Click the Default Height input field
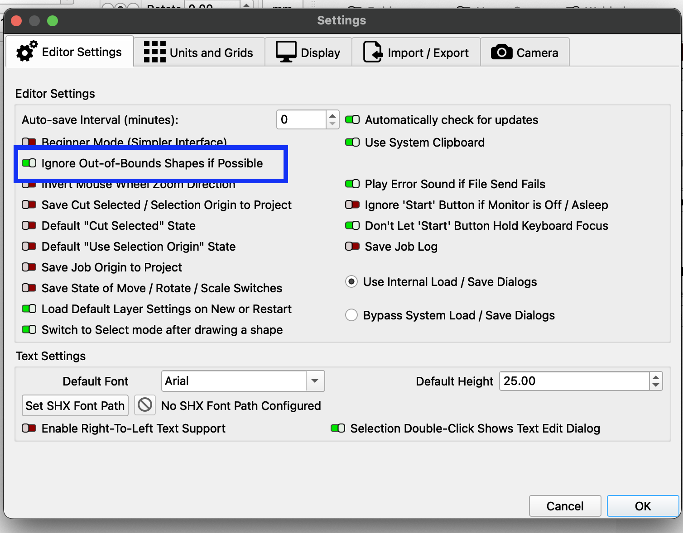 click(x=574, y=381)
